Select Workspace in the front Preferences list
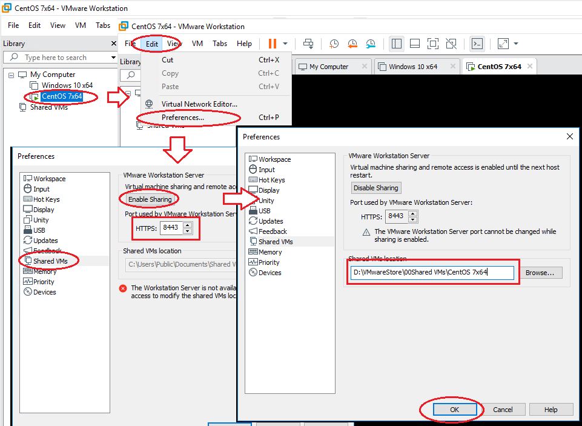Viewport: 582px width, 426px height. click(x=270, y=159)
